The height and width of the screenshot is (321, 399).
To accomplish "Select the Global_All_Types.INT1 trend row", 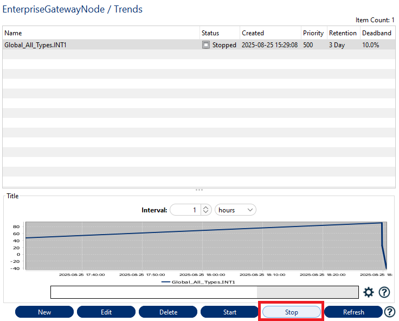I will point(98,45).
